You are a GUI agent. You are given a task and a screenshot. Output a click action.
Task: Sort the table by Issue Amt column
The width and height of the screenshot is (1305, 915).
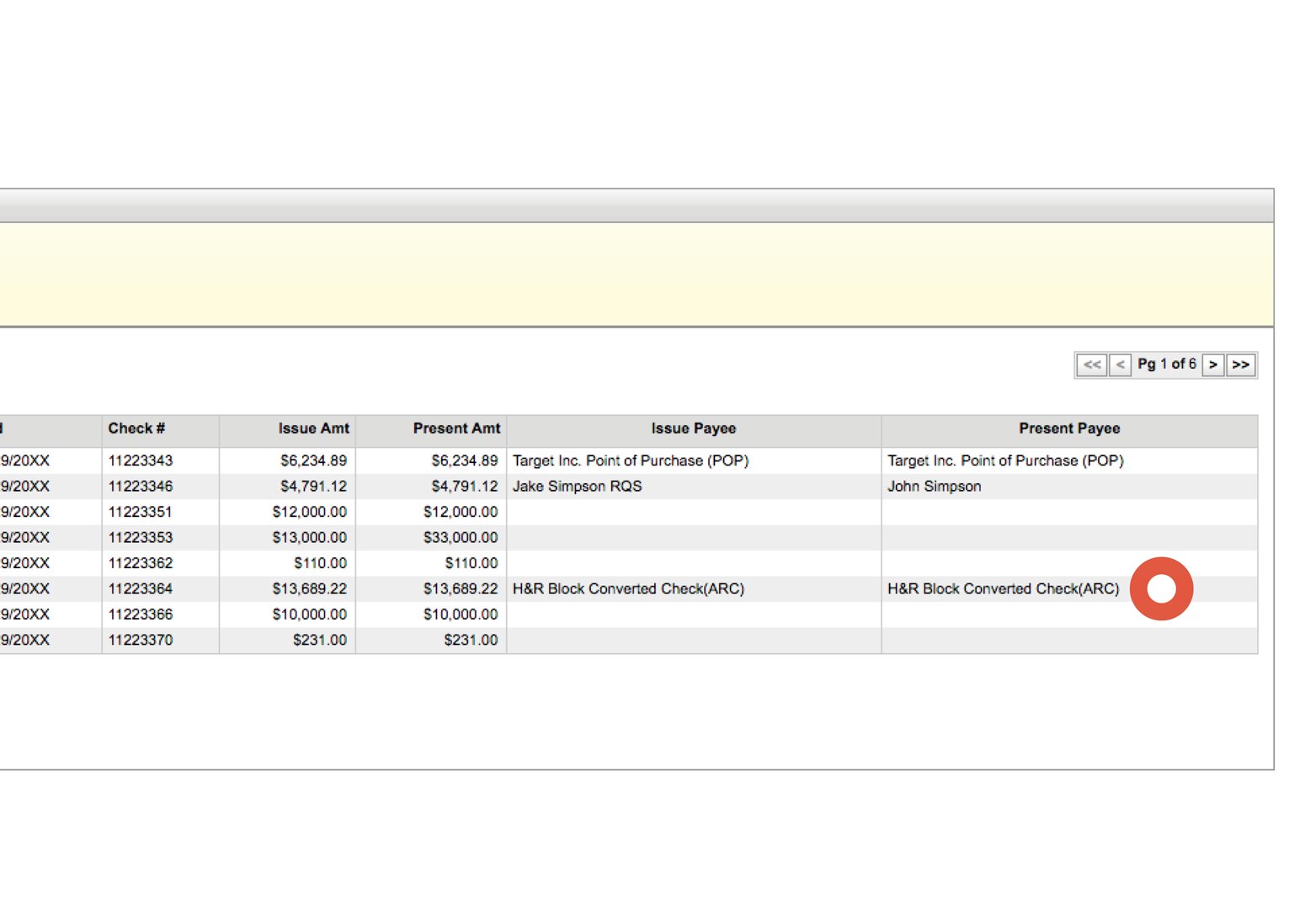click(x=314, y=428)
